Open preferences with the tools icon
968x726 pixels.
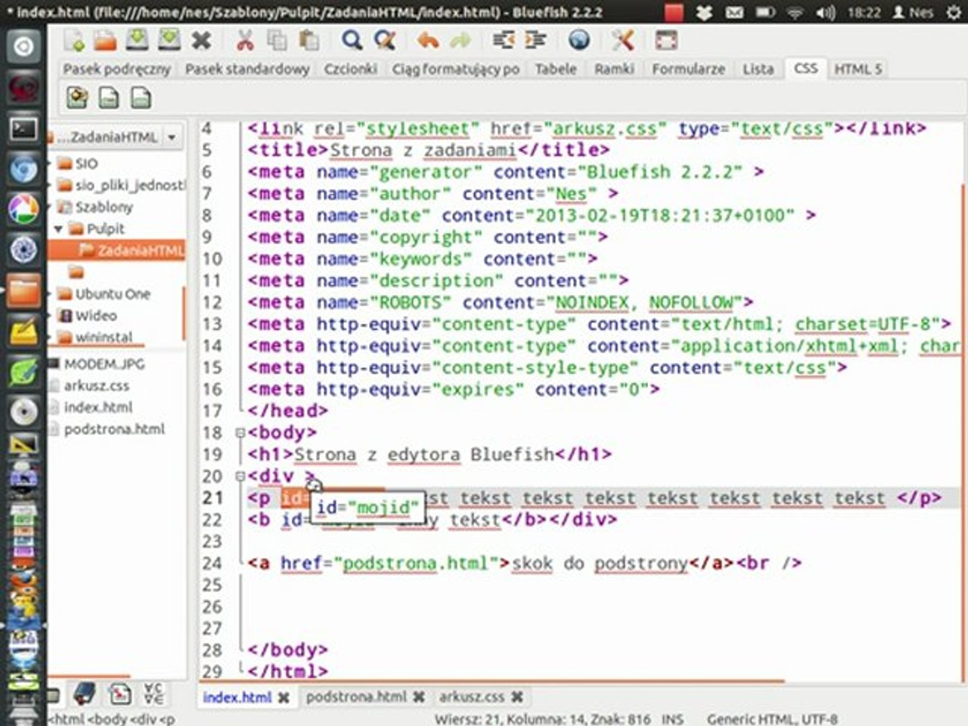(622, 41)
